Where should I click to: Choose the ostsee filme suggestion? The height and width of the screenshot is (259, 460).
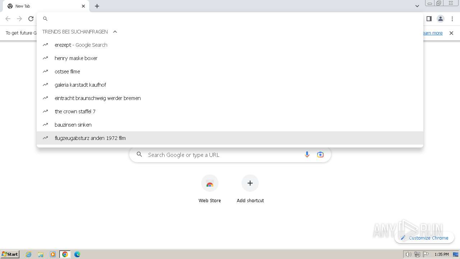click(x=230, y=72)
